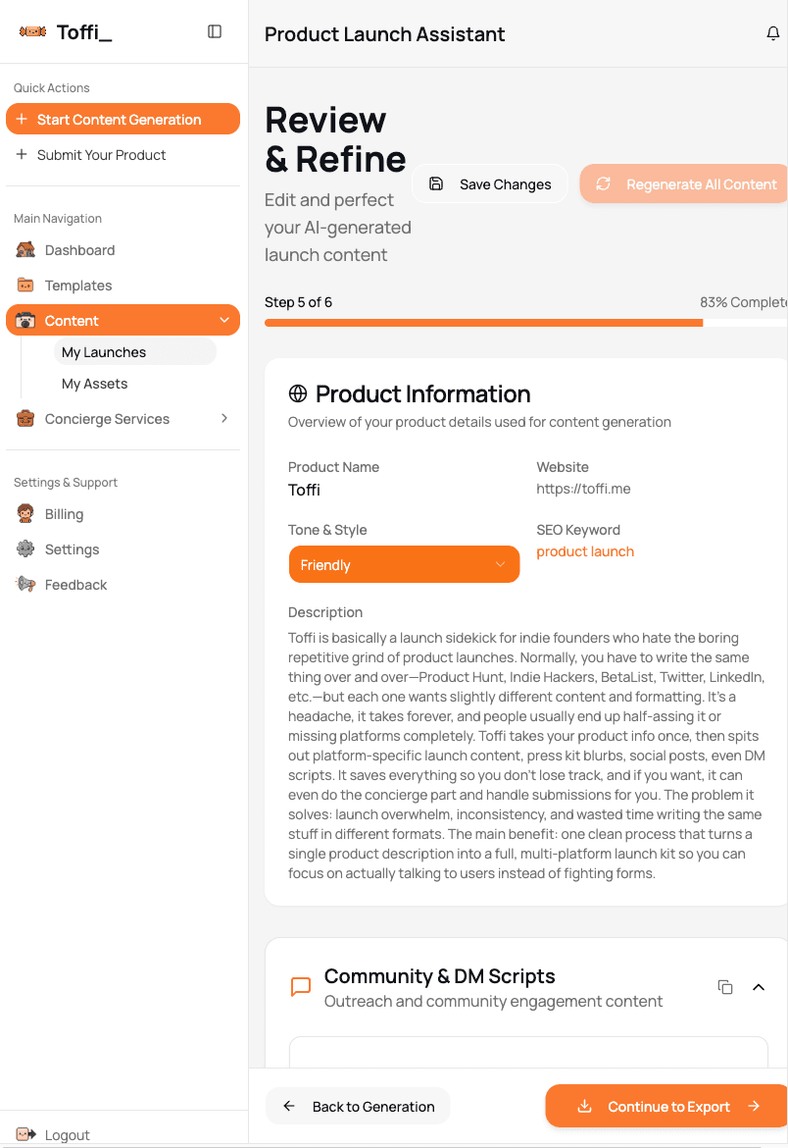Collapse the Content menu chevron
Viewport: 788px width, 1148px height.
point(223,320)
